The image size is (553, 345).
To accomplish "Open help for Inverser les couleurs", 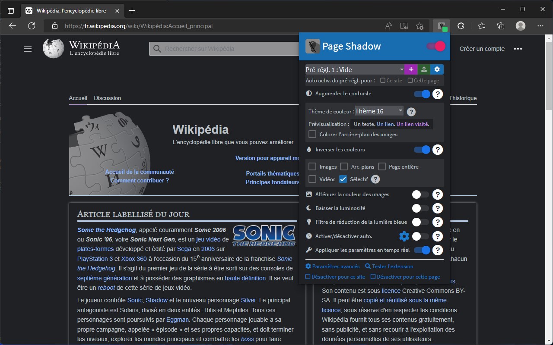I will [x=438, y=150].
